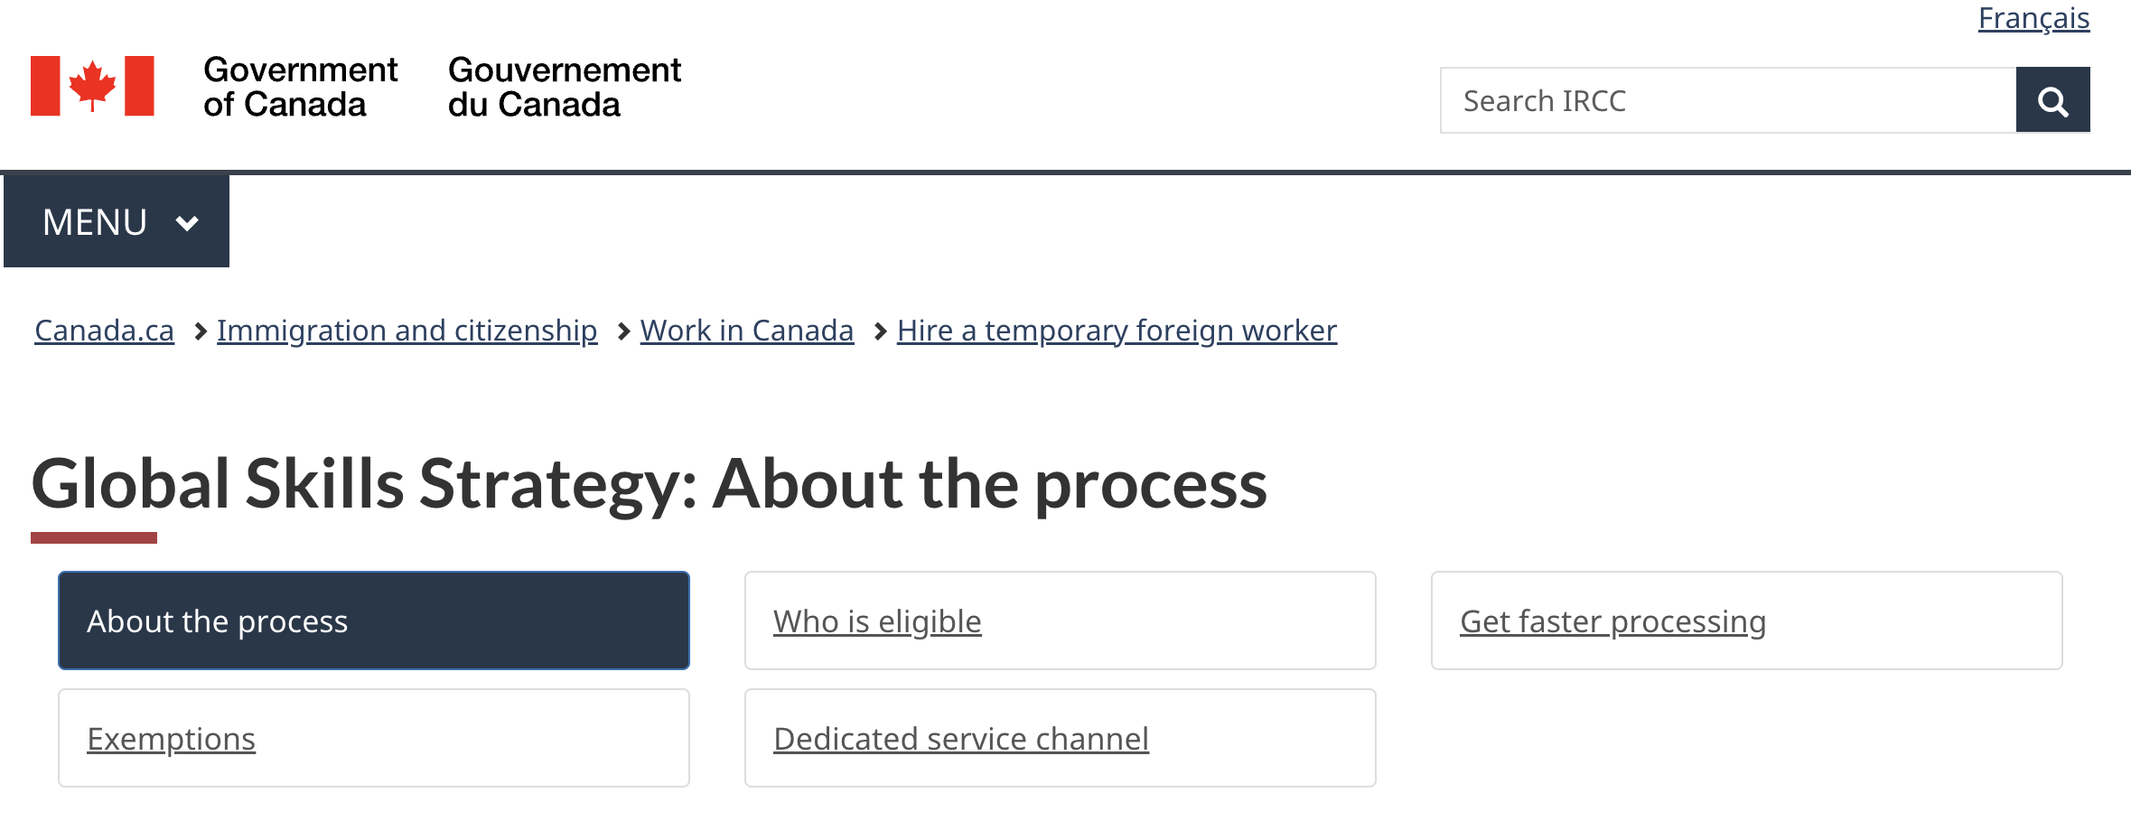2131x821 pixels.
Task: Focus the Search IRCC input field
Action: (x=1728, y=100)
